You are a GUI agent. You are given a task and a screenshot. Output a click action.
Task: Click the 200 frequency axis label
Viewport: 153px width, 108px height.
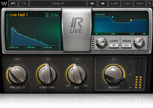pyautogui.click(x=113, y=34)
